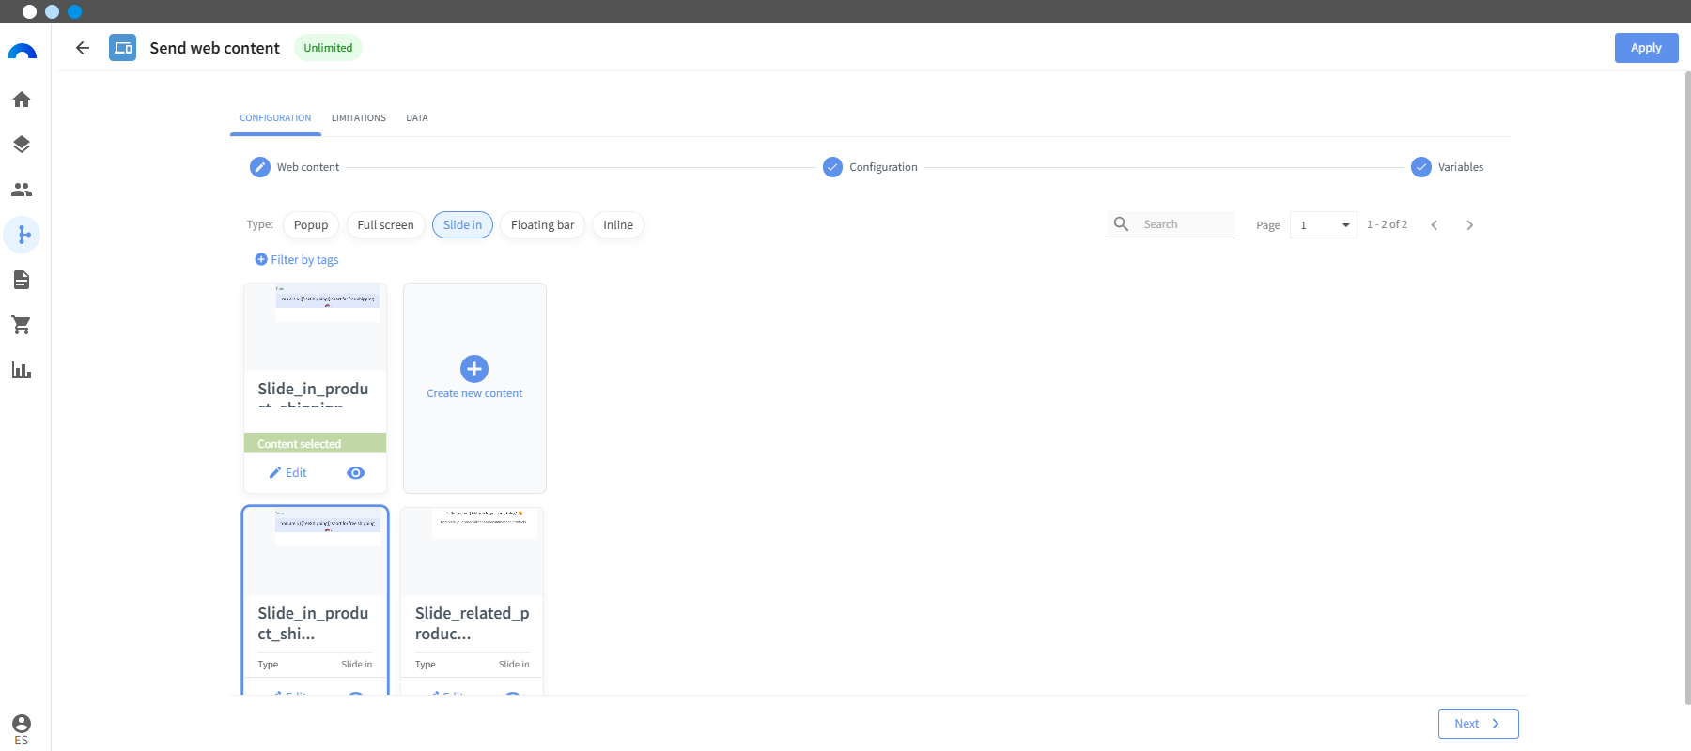Click the search magnifier icon
This screenshot has height=751, width=1691.
[x=1121, y=224]
